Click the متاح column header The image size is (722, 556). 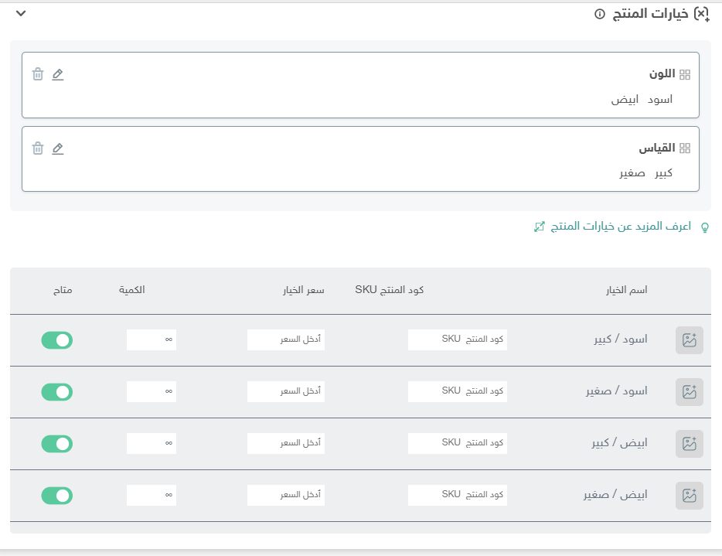[x=63, y=290]
